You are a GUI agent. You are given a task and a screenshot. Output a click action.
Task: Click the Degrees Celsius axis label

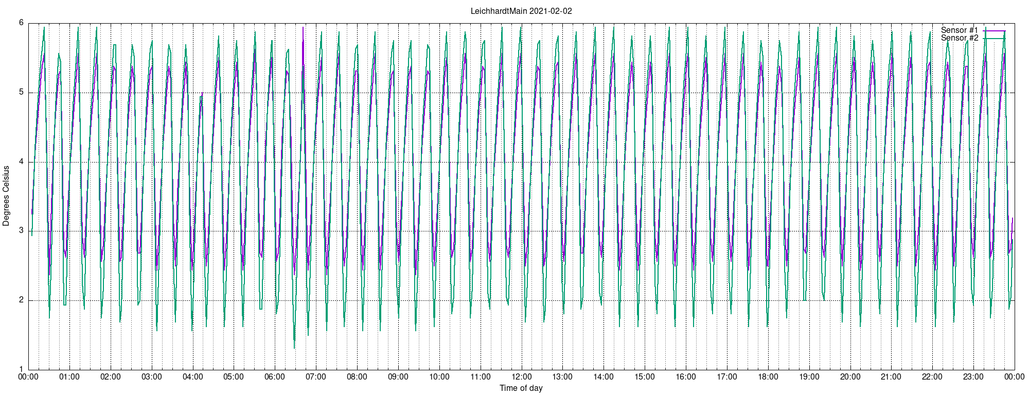click(x=6, y=195)
